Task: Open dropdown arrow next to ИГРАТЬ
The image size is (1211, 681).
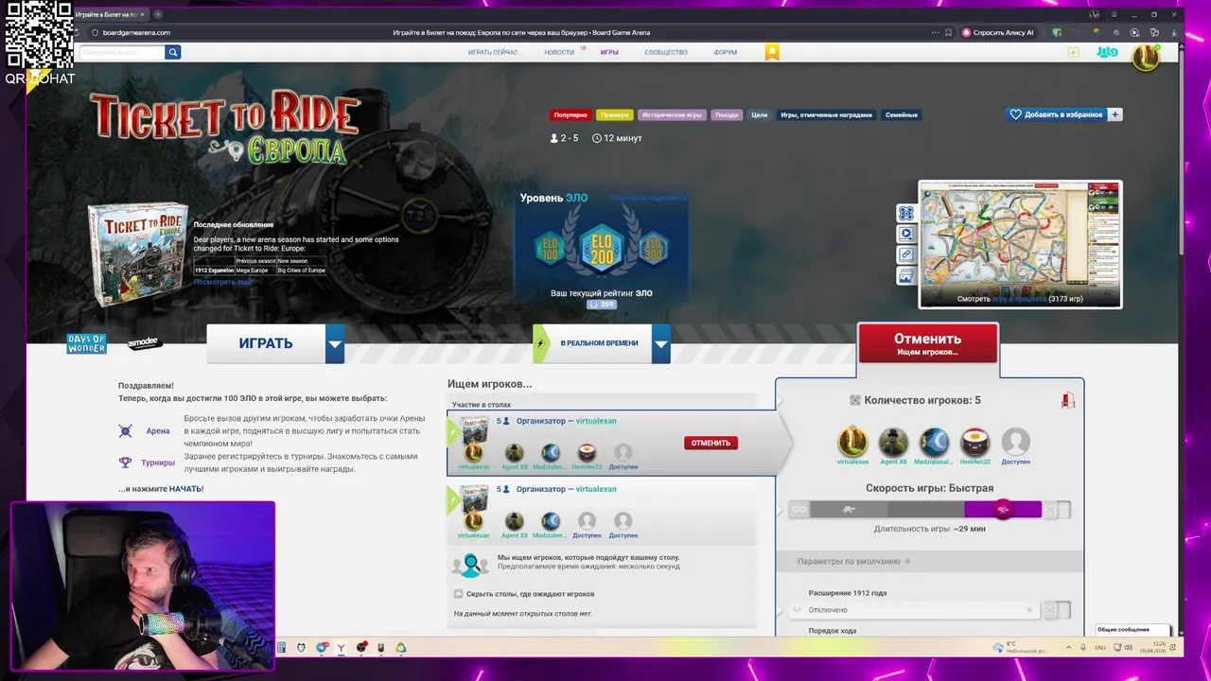Action: 335,344
